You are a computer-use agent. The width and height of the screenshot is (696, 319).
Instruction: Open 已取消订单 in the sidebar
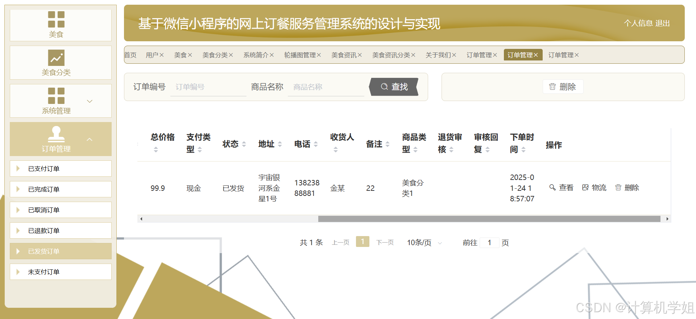(x=61, y=210)
